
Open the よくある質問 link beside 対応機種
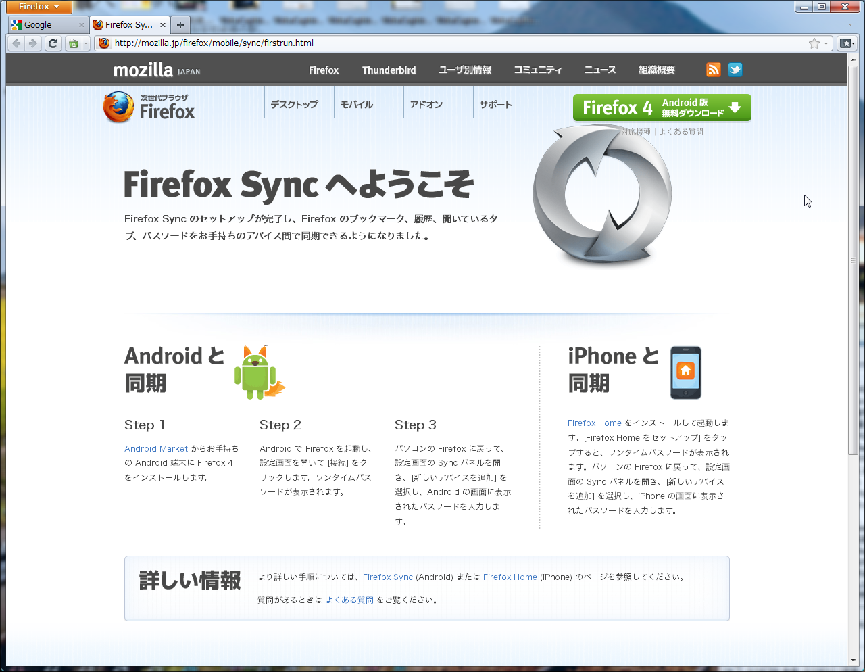(681, 132)
